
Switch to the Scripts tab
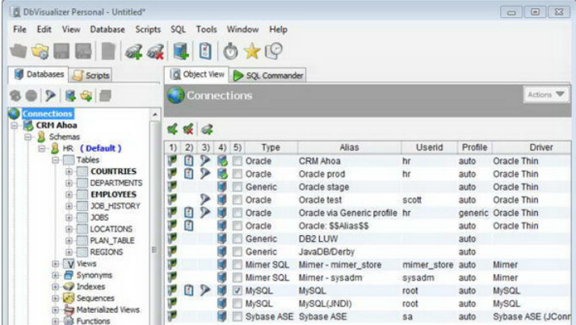[90, 75]
